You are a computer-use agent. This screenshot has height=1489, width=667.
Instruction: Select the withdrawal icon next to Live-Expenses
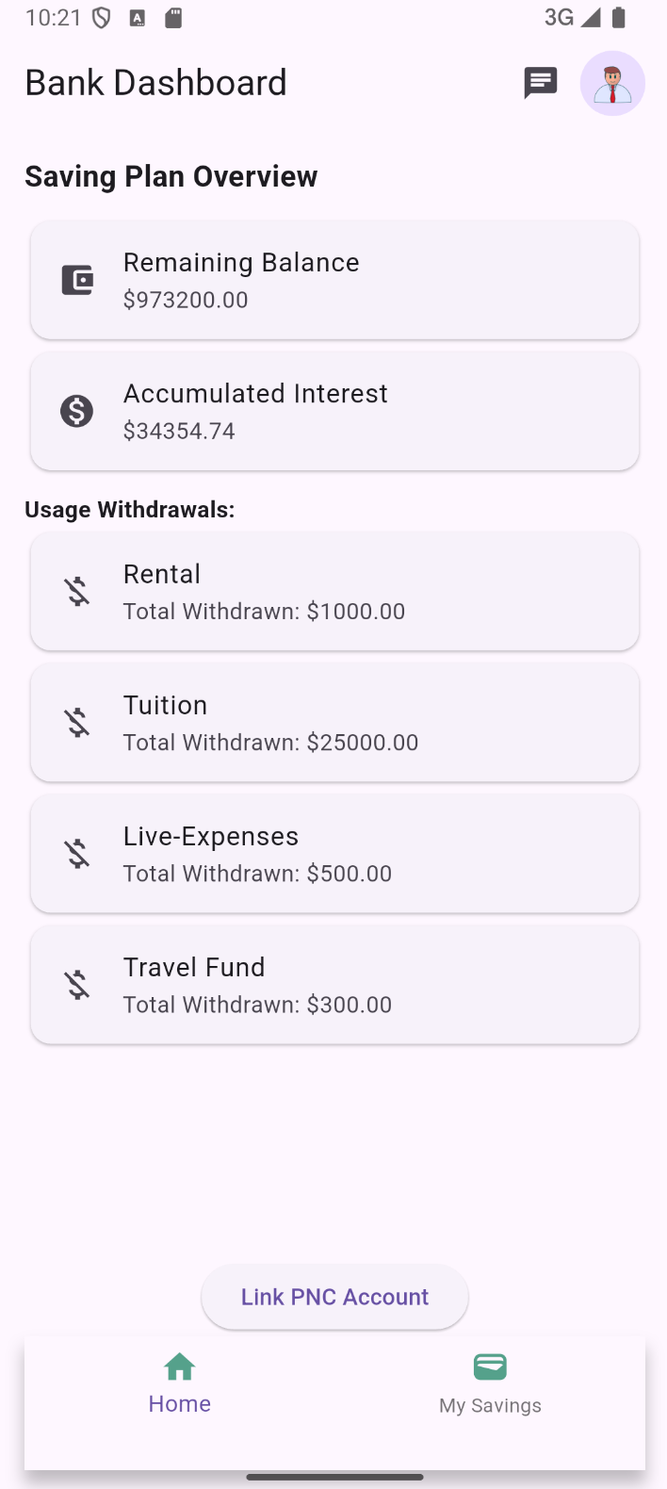pyautogui.click(x=76, y=853)
